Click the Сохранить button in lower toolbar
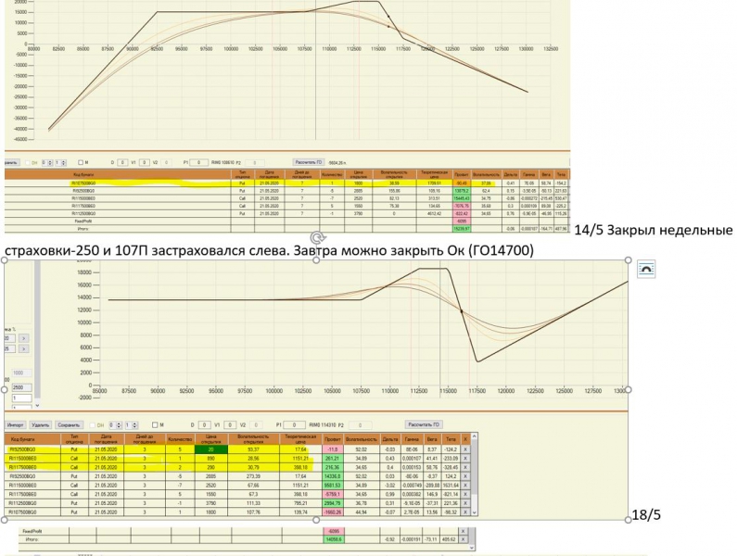The image size is (737, 556). click(x=69, y=424)
